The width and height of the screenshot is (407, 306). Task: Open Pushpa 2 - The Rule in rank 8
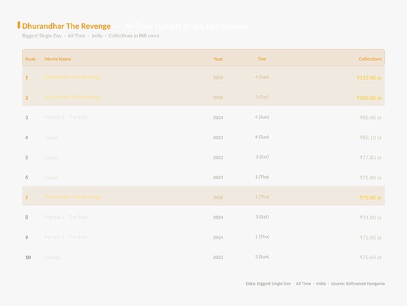[x=66, y=217]
